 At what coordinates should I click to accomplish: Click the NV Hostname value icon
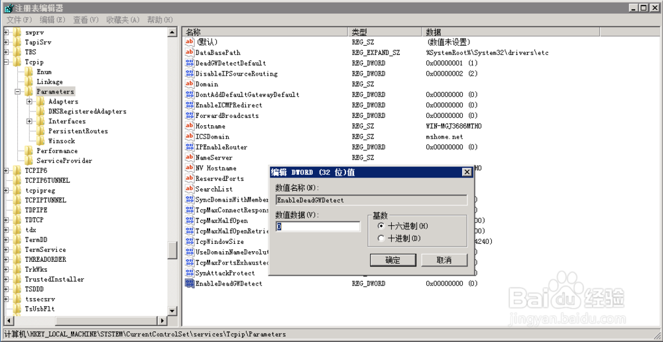pyautogui.click(x=190, y=168)
